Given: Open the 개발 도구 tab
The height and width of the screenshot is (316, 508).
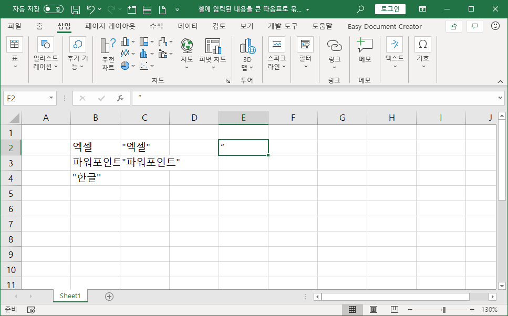Looking at the screenshot, I should pos(283,26).
